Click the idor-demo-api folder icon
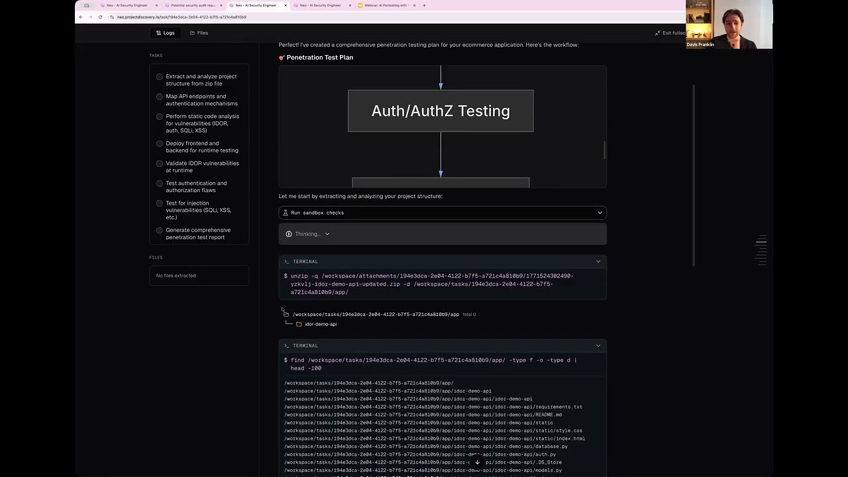Viewport: 848px width, 477px height. [x=299, y=324]
